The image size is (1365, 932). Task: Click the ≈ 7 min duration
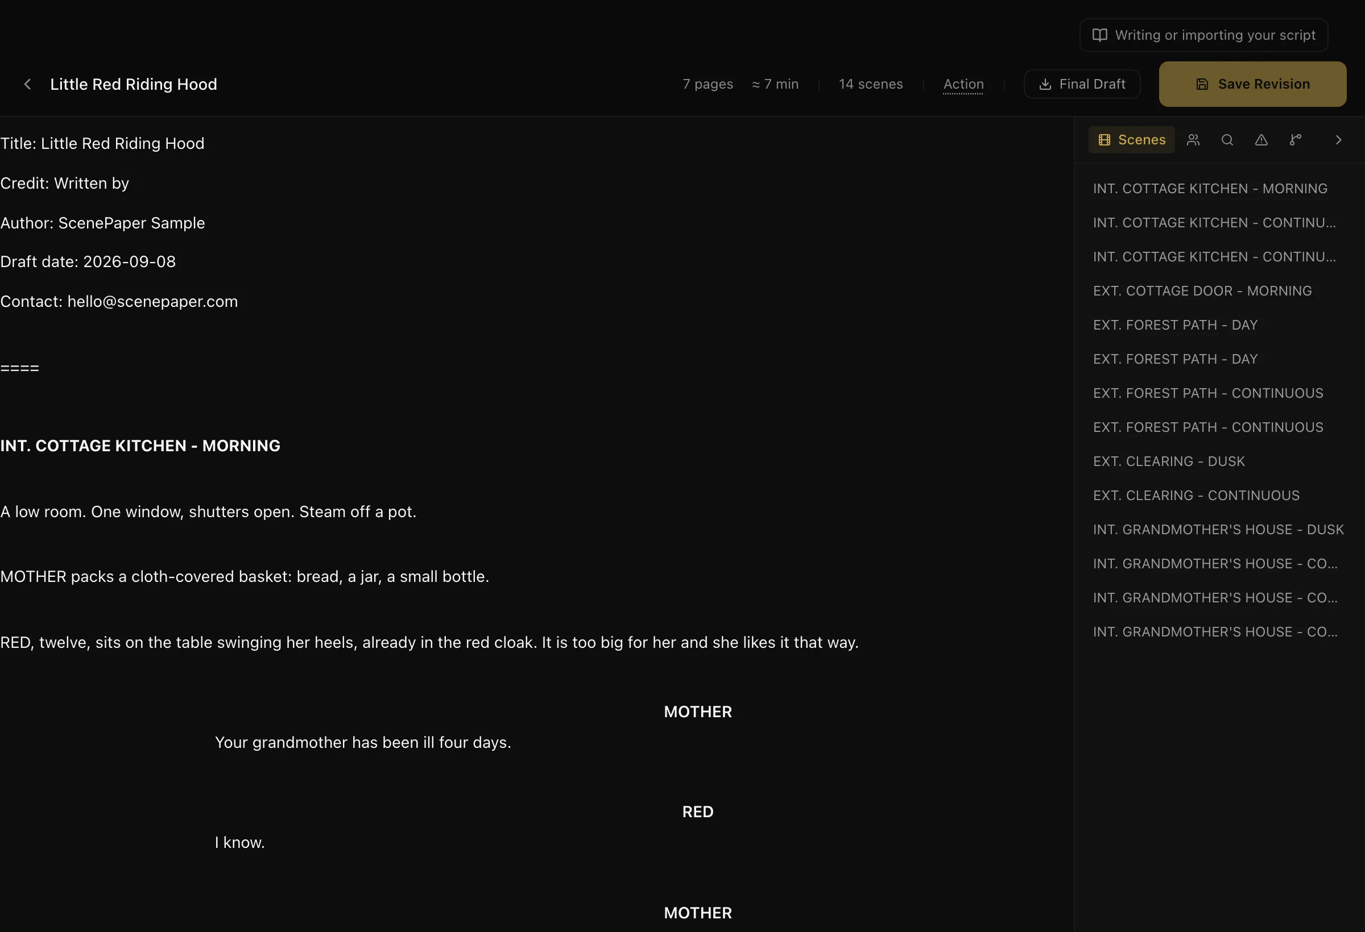coord(775,84)
